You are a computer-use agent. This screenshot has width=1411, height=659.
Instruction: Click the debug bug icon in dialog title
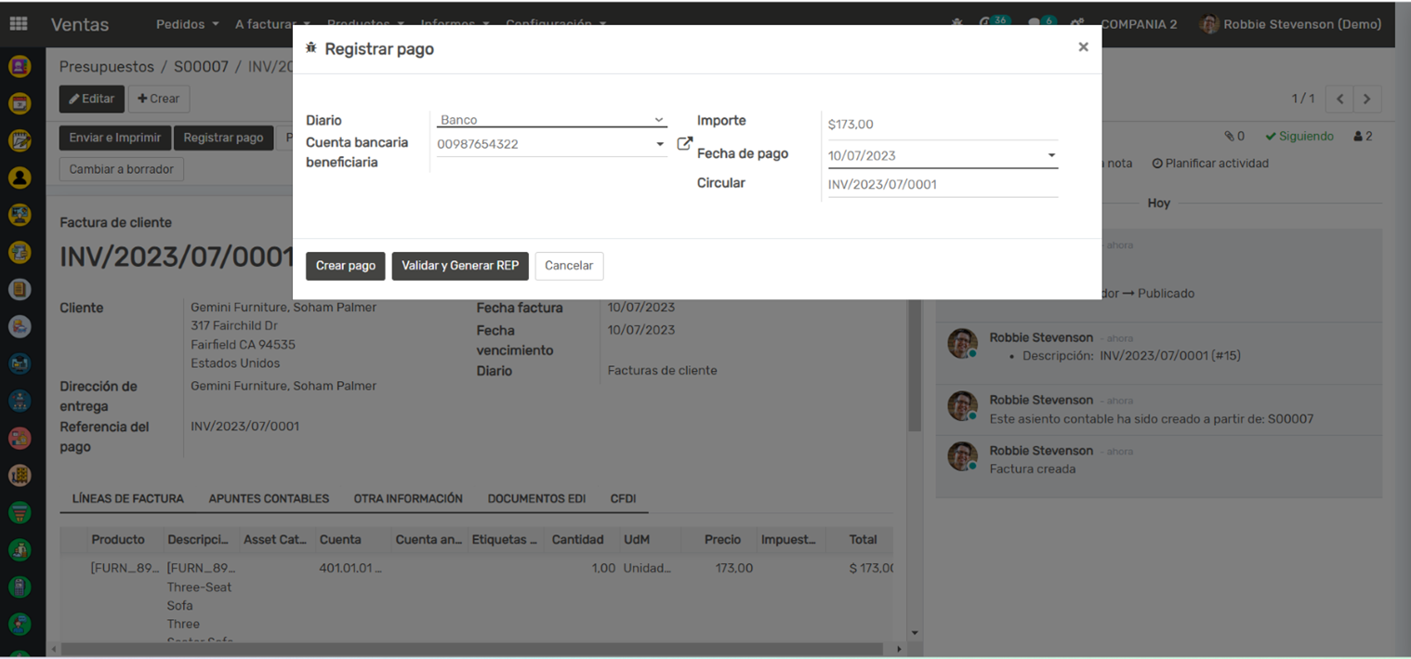(311, 48)
